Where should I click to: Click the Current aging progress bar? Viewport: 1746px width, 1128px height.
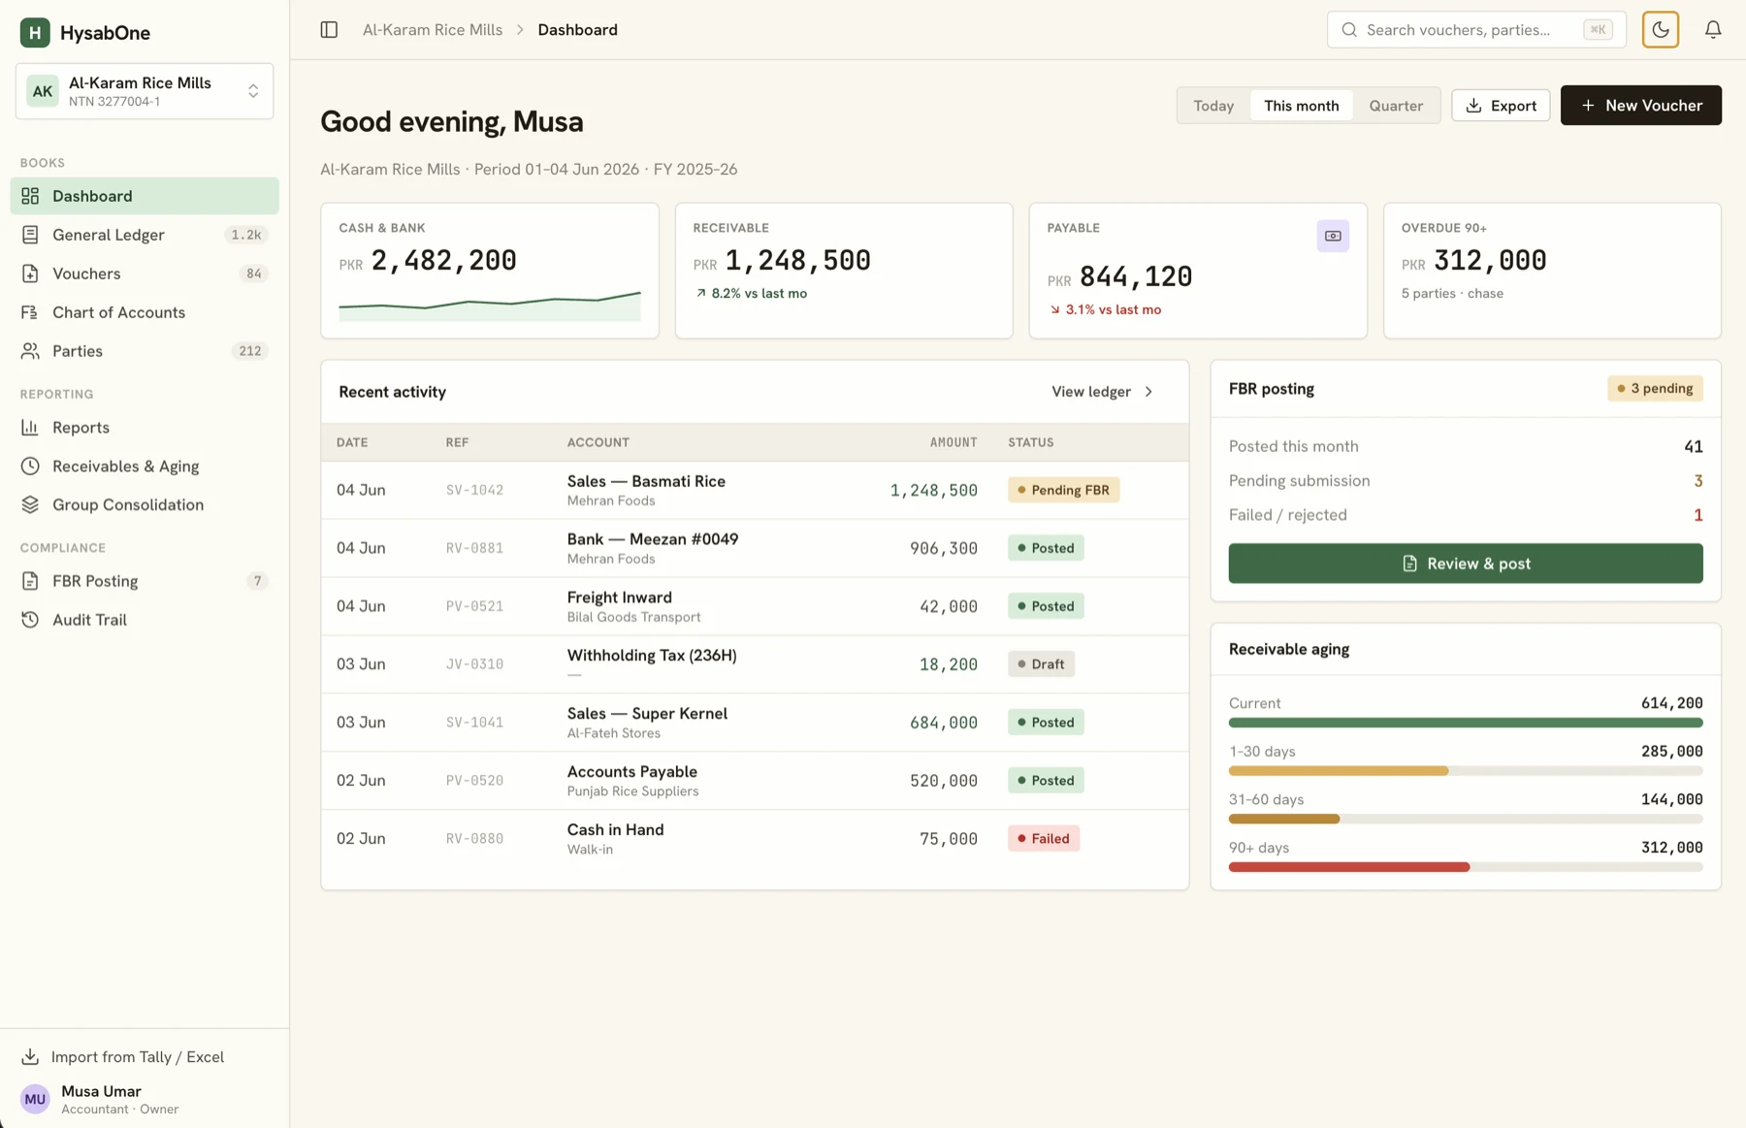coord(1465,723)
